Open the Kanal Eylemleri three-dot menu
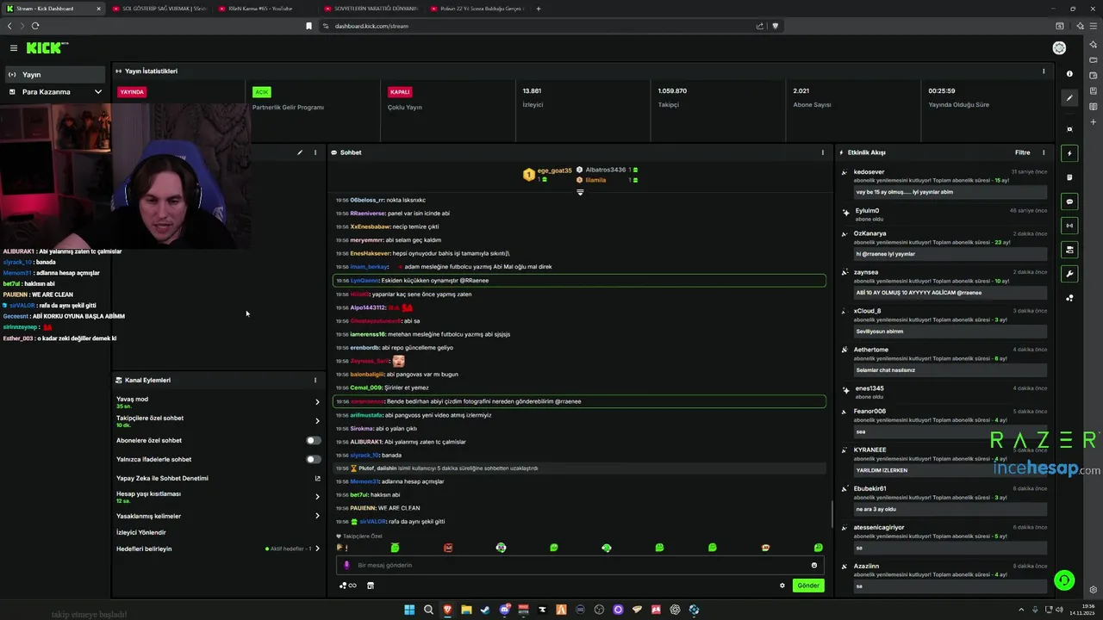Screen dimensions: 1103x620 coord(315,380)
